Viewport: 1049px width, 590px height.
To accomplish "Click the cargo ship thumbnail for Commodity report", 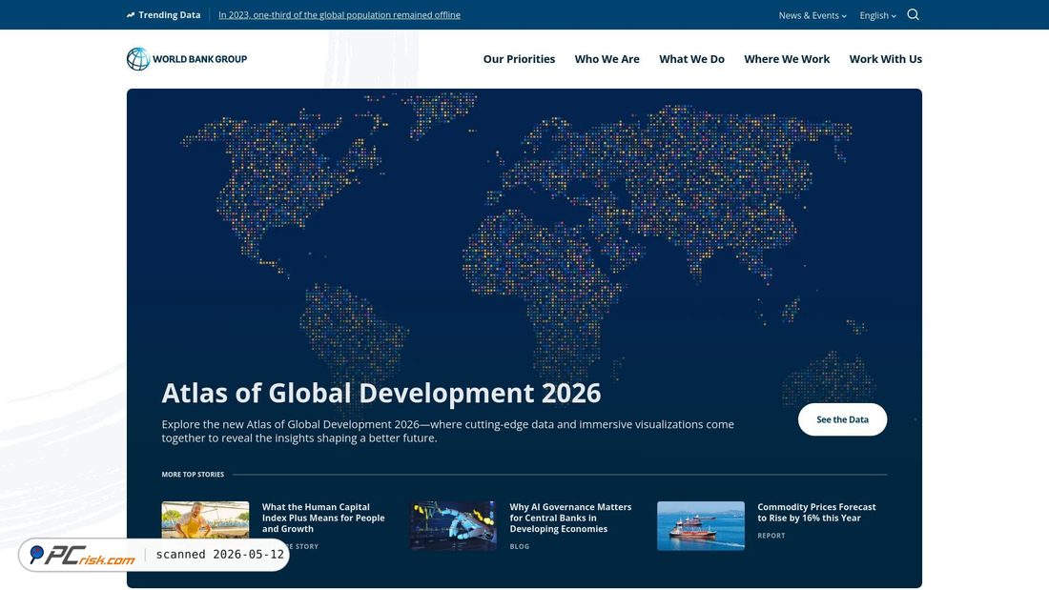I will [x=701, y=526].
